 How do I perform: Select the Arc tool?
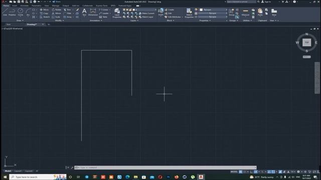coord(28,12)
